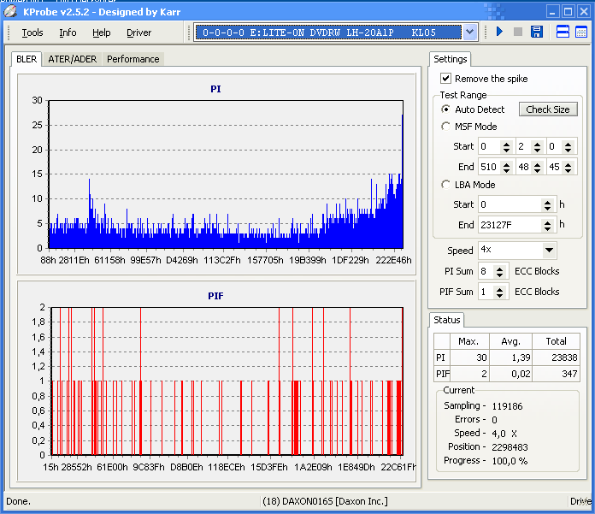Switch to the Performance tab
This screenshot has width=595, height=514.
pos(133,59)
